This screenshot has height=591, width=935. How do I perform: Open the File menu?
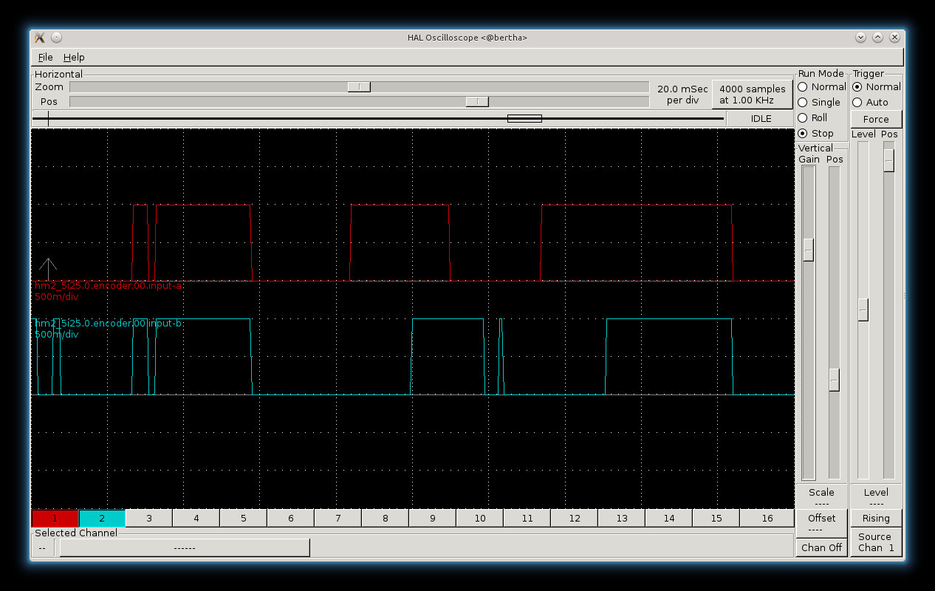tap(45, 58)
